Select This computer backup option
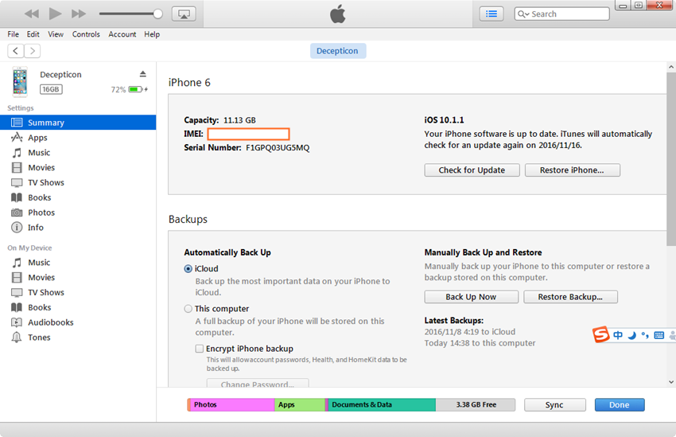 click(x=188, y=309)
